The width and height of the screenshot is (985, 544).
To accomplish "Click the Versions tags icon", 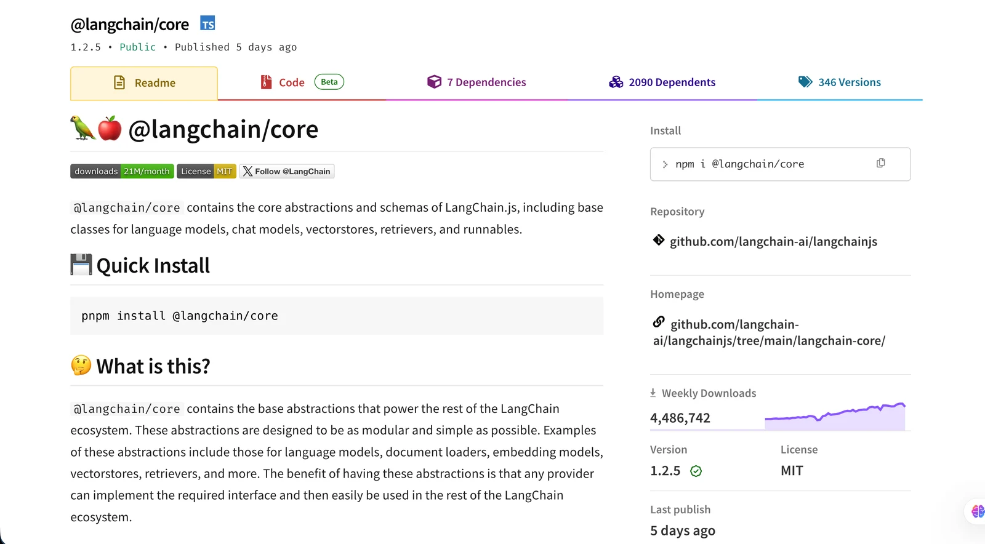I will (805, 82).
